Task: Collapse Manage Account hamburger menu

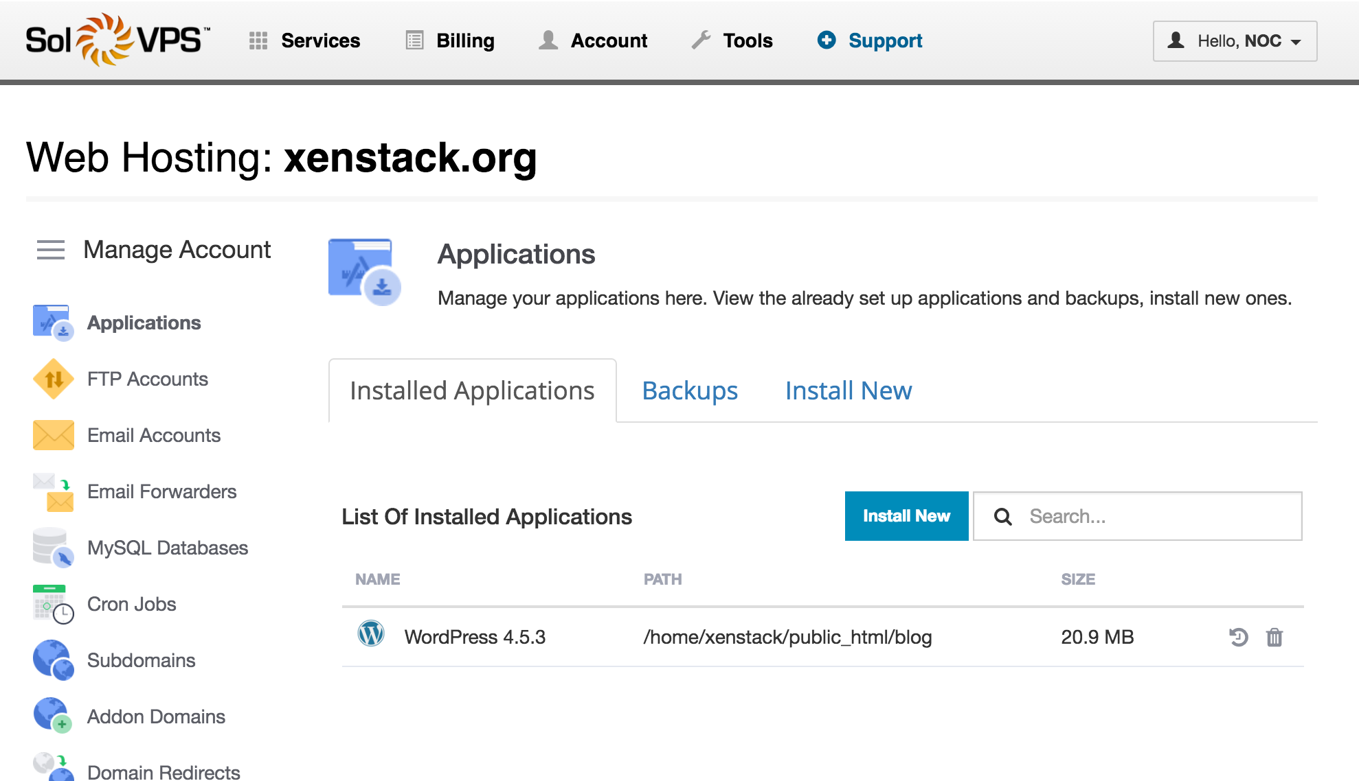Action: 51,250
